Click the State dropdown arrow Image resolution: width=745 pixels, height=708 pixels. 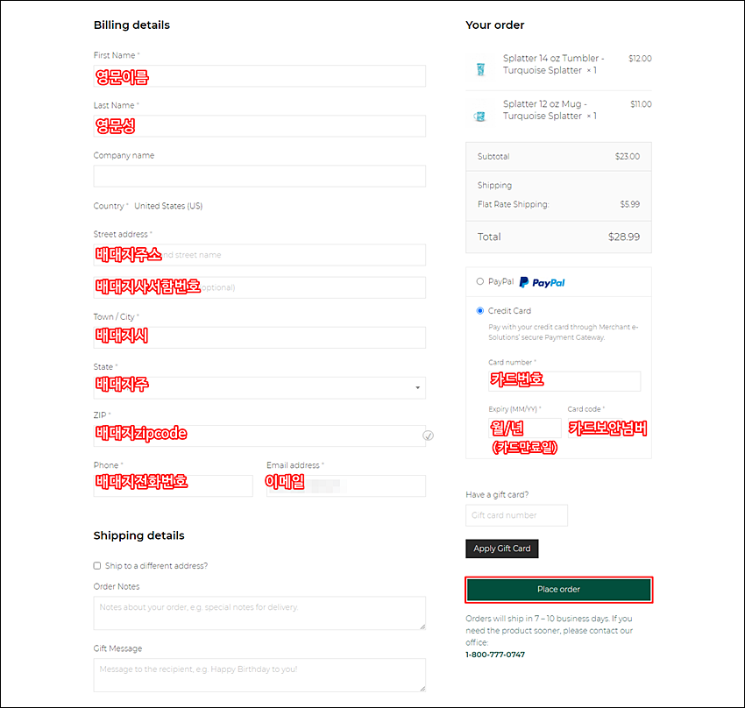pos(417,388)
